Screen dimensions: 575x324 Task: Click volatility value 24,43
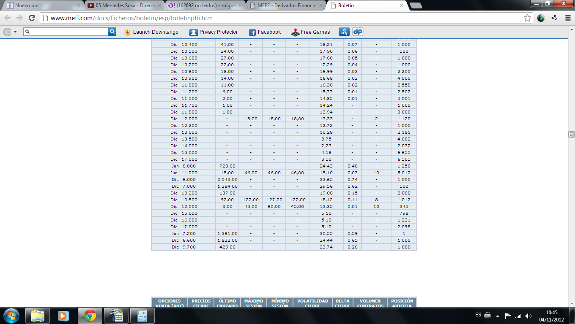point(326,166)
